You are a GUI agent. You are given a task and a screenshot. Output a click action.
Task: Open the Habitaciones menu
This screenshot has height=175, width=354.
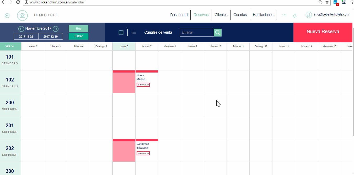point(263,15)
